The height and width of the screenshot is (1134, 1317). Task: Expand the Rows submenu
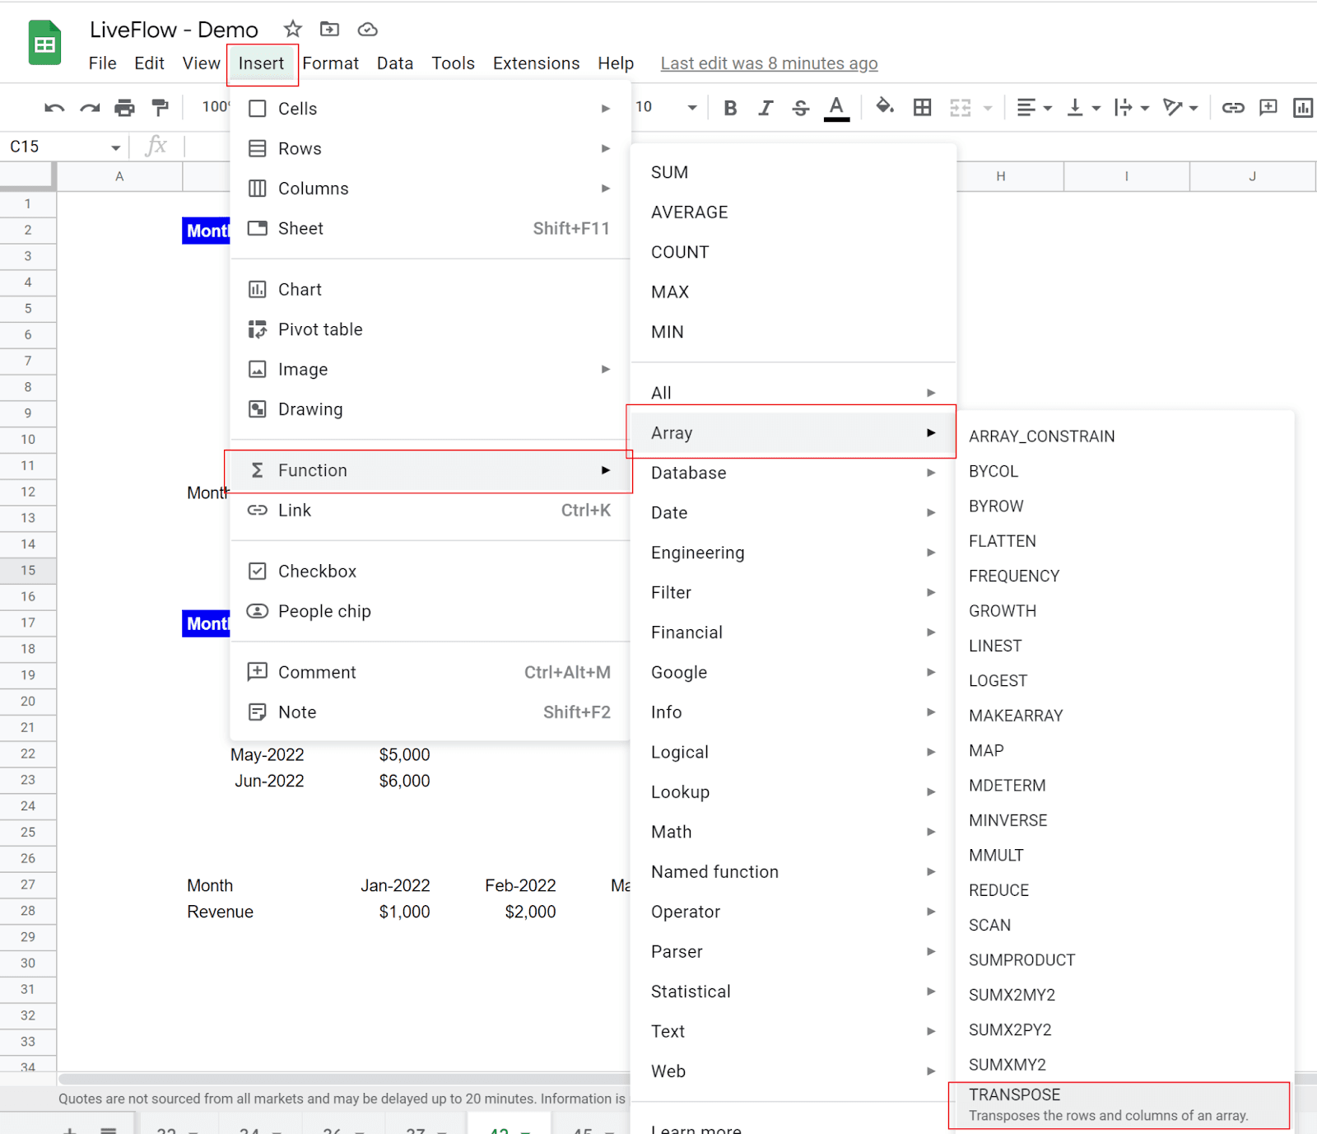click(430, 148)
